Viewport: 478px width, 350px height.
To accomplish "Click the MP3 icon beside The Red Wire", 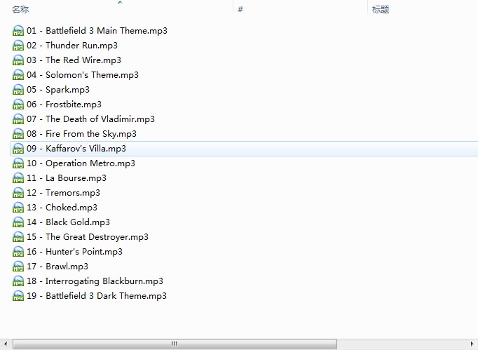I will pyautogui.click(x=18, y=60).
